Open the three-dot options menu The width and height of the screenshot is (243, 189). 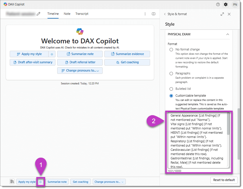pyautogui.click(x=146, y=14)
